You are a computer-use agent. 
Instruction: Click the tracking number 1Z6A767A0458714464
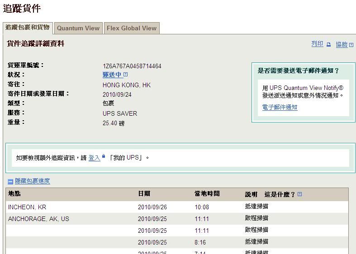click(132, 66)
